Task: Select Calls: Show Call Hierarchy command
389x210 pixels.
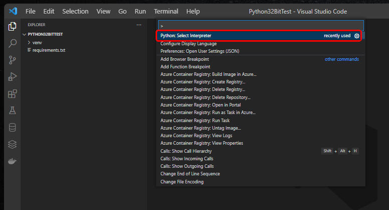Action: coord(261,151)
